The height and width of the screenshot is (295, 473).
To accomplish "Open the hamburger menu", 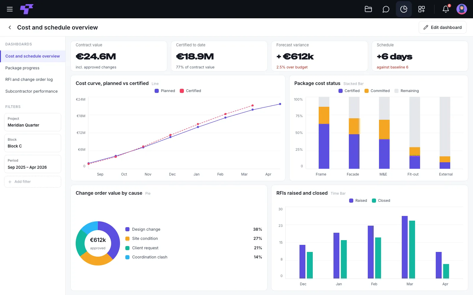I will (10, 9).
